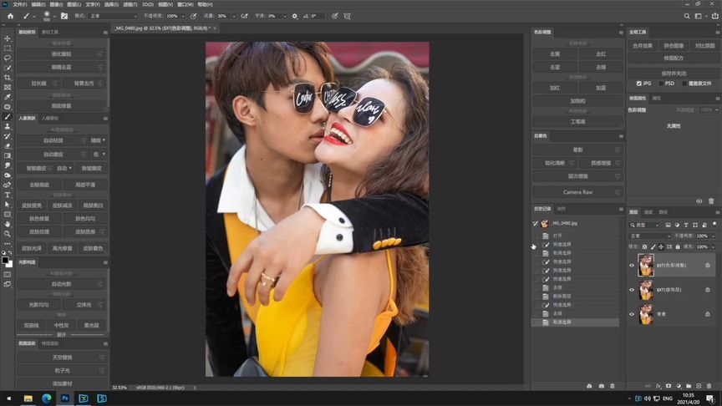Open the blend mode 正常 dropdown in options bar
Screen dimensions: 722x406
(x=113, y=16)
